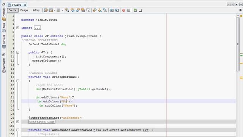Collapse createColumns fold on line 17
The height and width of the screenshot is (137, 243).
[18, 81]
